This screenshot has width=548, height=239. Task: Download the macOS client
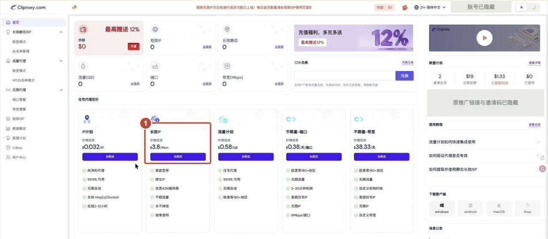point(499,208)
